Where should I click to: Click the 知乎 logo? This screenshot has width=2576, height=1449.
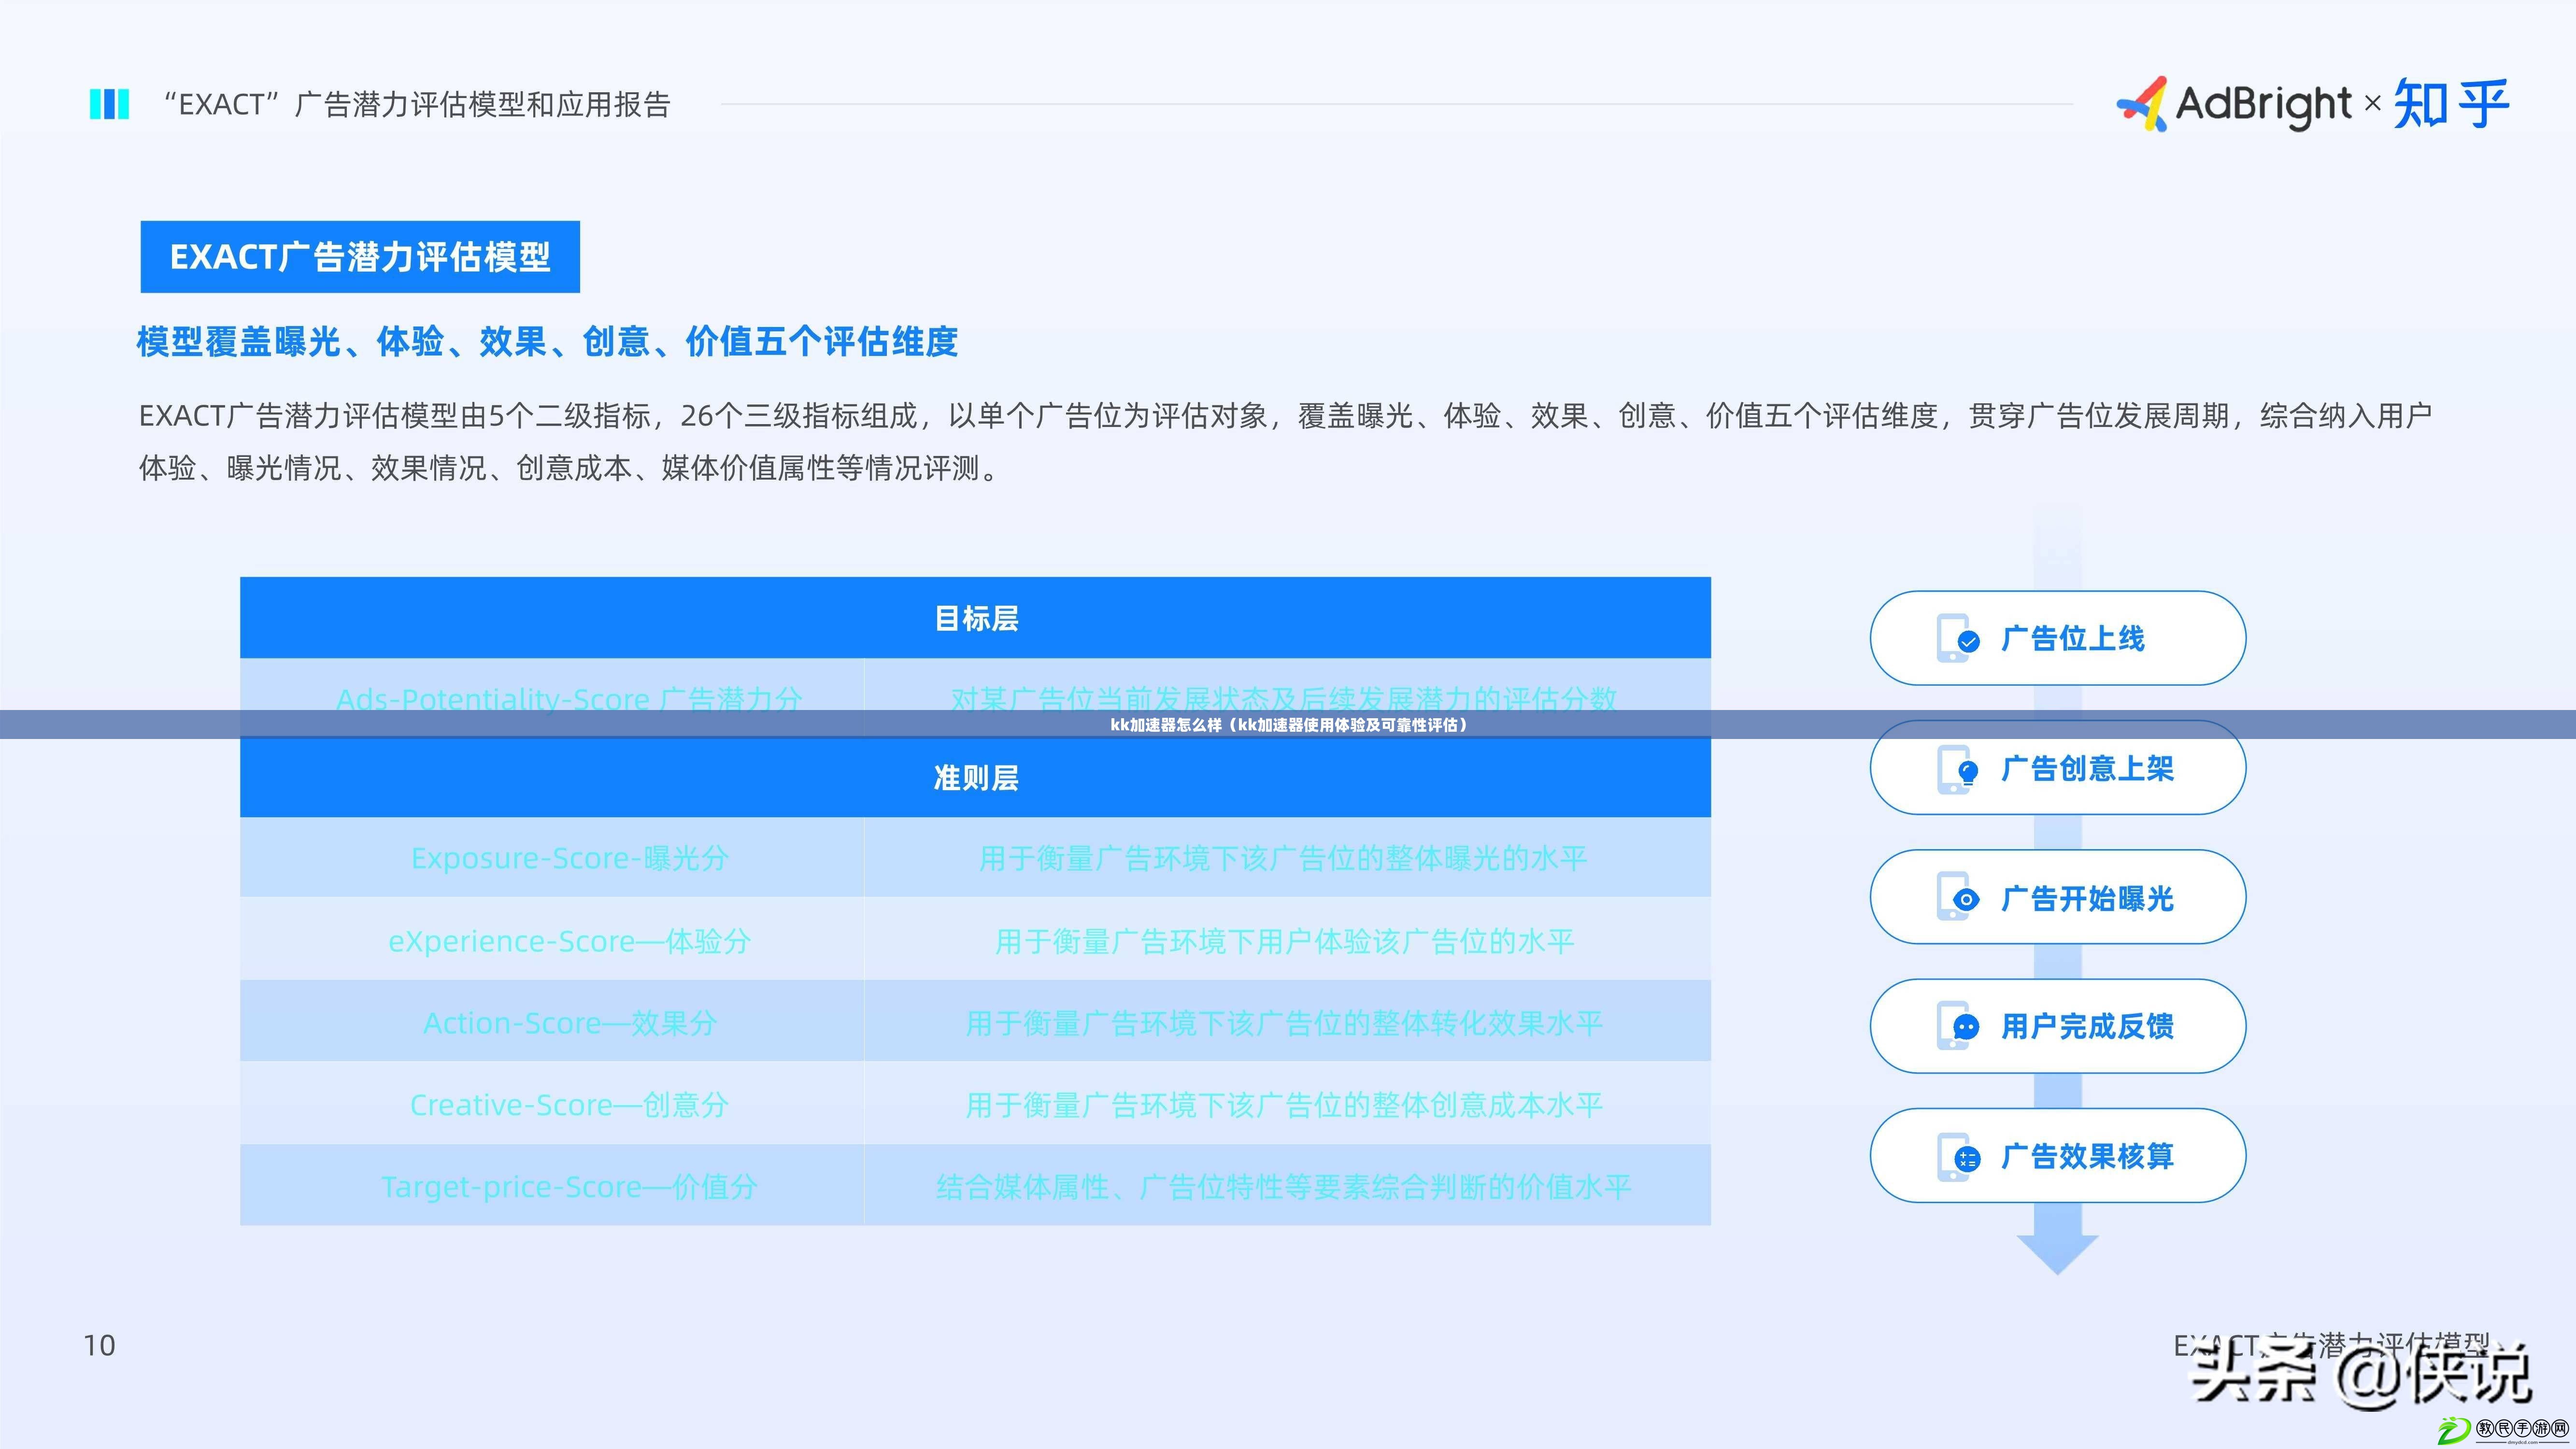[2451, 104]
